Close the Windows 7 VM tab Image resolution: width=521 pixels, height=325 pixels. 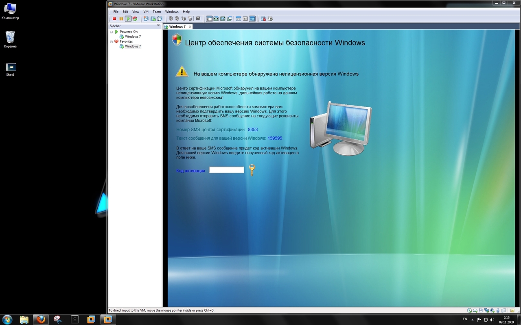[x=190, y=26]
